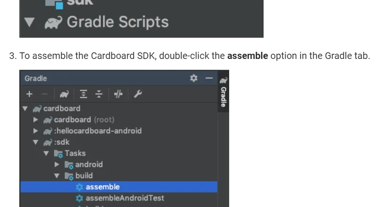Screen dimensions: 389x207
Task: Click the Collapse All toolbar icon
Action: (99, 94)
